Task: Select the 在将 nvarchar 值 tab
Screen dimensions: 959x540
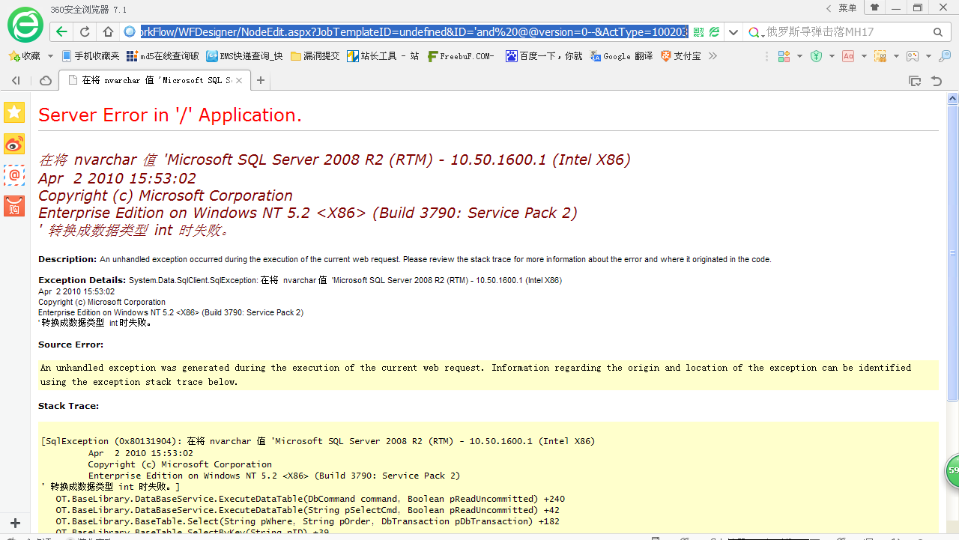Action: [156, 80]
